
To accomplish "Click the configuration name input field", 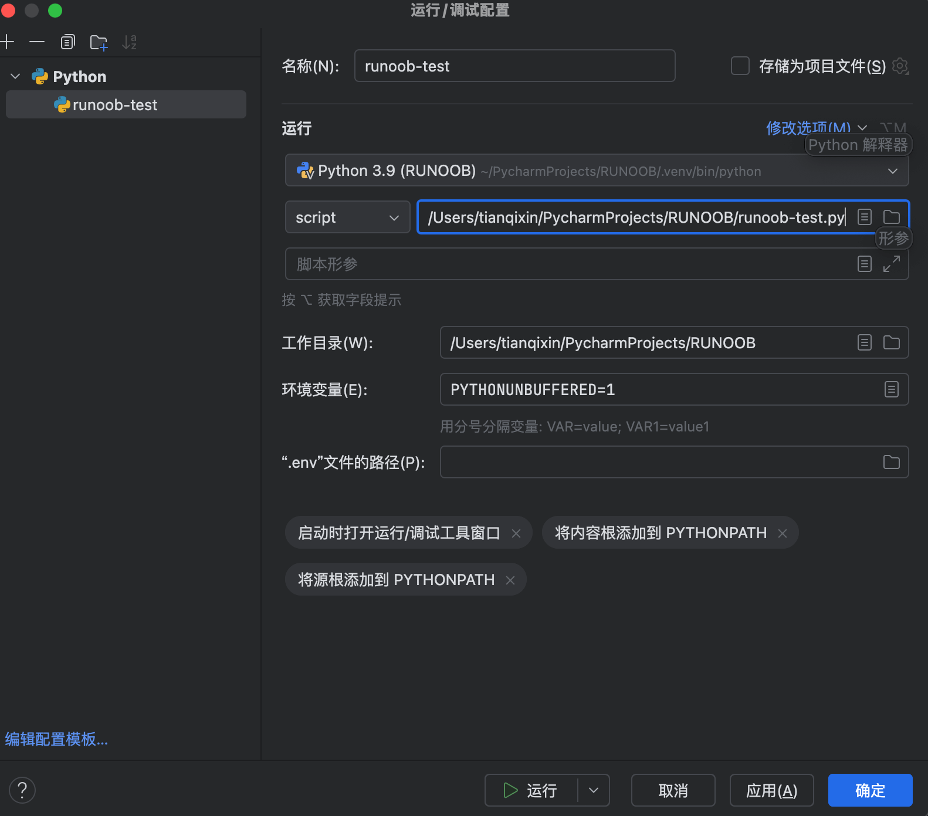I will [x=514, y=66].
